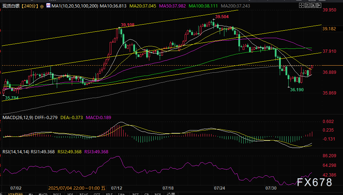Image resolution: width=343 pixels, height=195 pixels.
Task: Select the VOL indicator tab
Action: [x=70, y=194]
